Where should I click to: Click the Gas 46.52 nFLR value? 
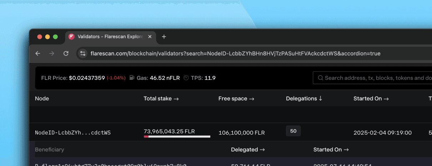165,78
